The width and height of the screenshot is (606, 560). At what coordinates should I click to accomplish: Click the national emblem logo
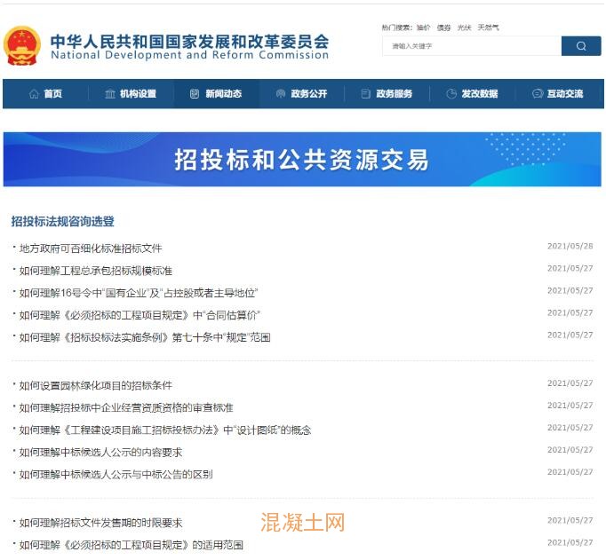coord(22,45)
